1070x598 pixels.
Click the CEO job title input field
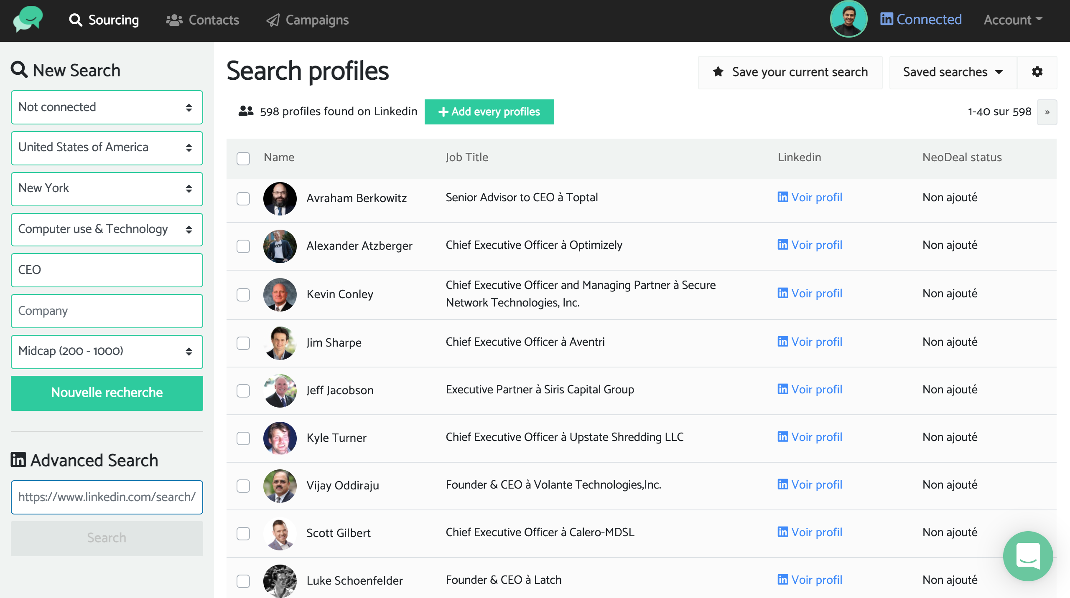click(107, 270)
